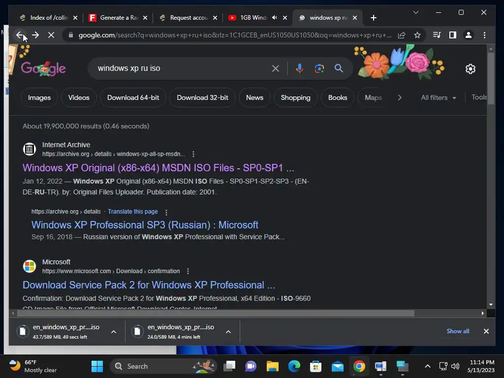Open a new tab with plus button
504x378 pixels.
coord(373,18)
